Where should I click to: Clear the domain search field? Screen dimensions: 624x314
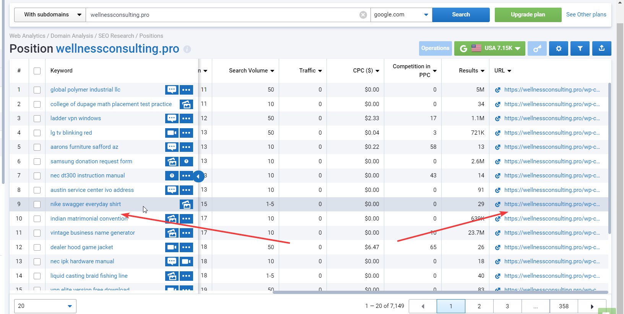pyautogui.click(x=363, y=15)
